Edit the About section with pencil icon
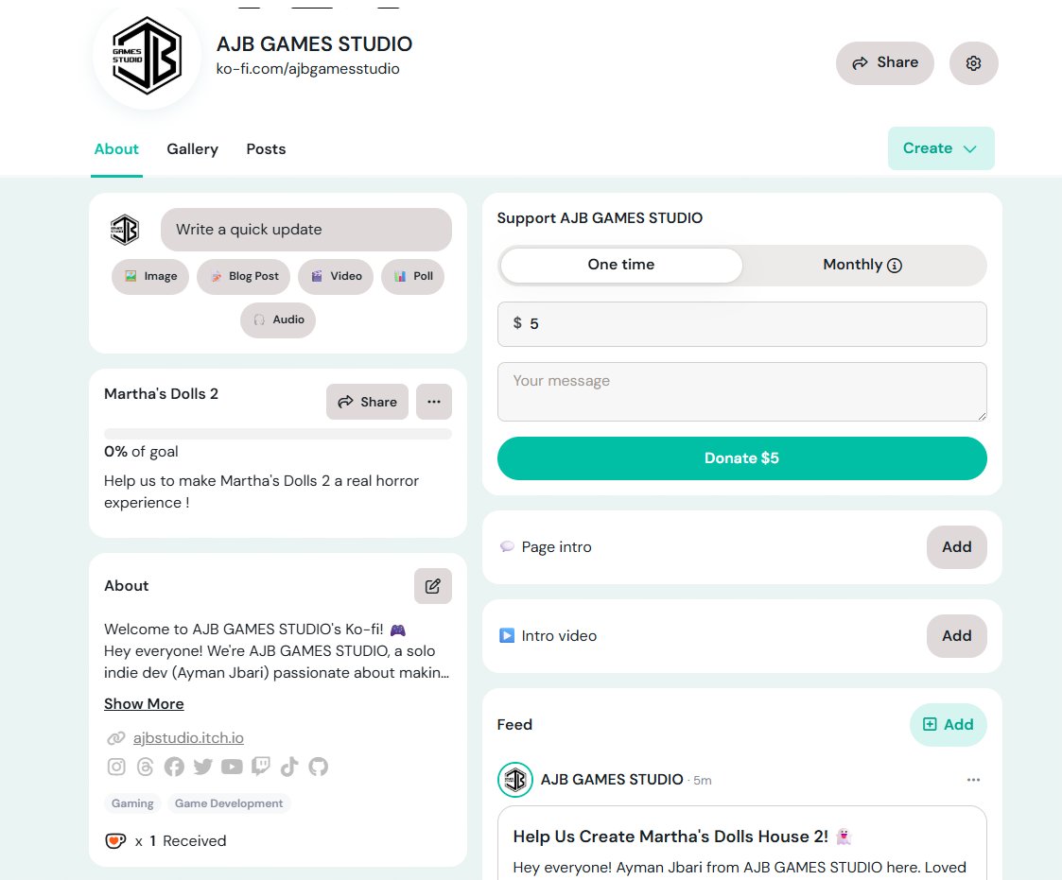The image size is (1062, 880). pyautogui.click(x=433, y=586)
